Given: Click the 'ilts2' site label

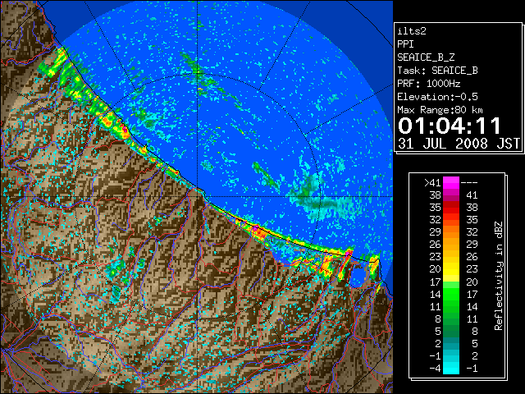Looking at the screenshot, I should [x=412, y=31].
